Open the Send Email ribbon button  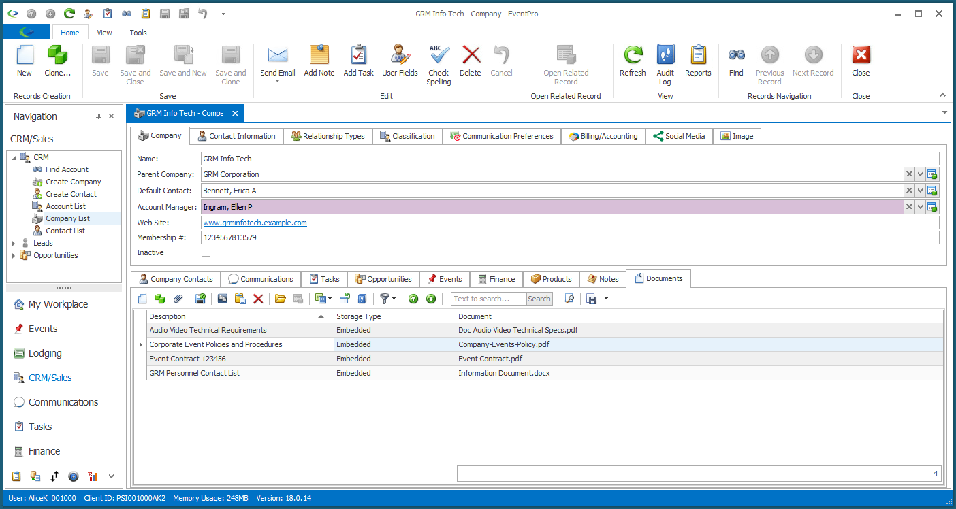point(278,61)
